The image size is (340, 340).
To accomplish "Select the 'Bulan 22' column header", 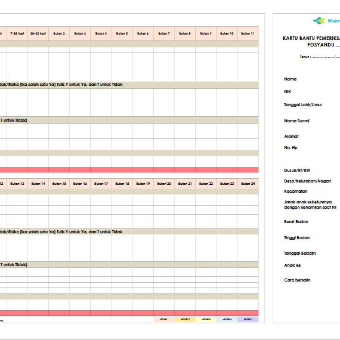I will [206, 184].
